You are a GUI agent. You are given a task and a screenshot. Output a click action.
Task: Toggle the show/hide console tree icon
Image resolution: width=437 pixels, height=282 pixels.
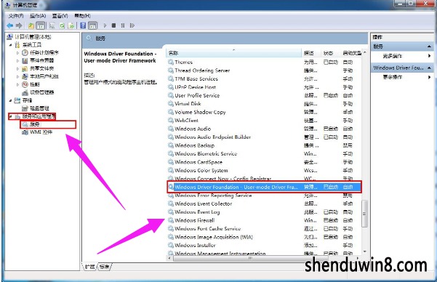click(41, 25)
